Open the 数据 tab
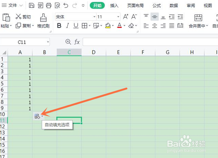The width and height of the screenshot is (218, 158). (174, 6)
